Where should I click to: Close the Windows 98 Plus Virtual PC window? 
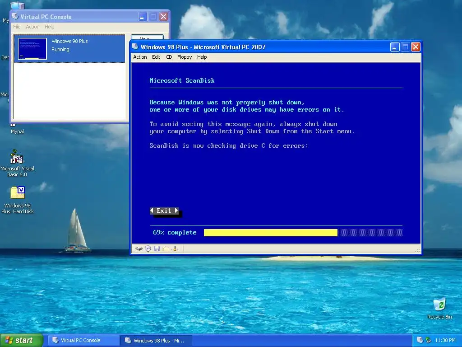416,47
